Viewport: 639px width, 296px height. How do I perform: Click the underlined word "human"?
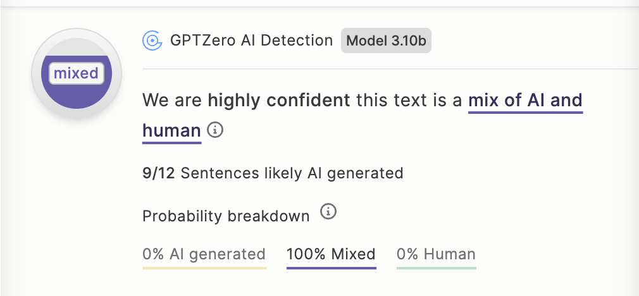[x=171, y=130]
